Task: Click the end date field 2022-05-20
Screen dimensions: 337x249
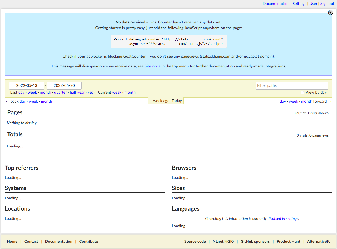Action: (64, 85)
